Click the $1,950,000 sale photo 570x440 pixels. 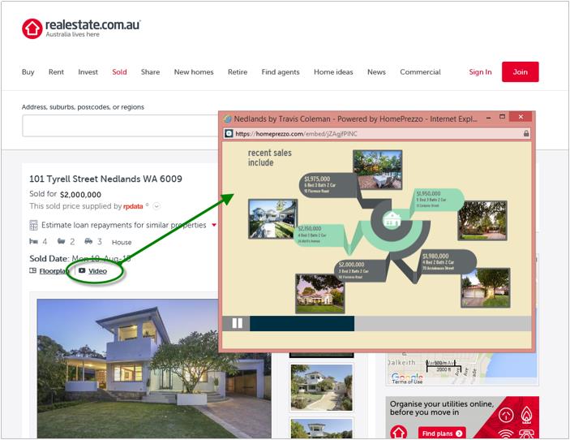tap(482, 221)
